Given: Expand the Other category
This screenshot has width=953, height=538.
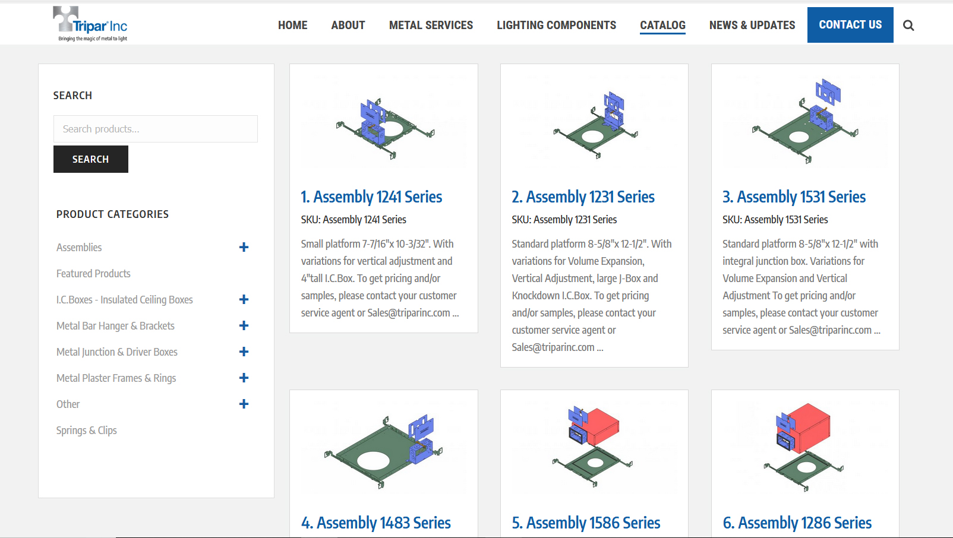Looking at the screenshot, I should (x=244, y=404).
